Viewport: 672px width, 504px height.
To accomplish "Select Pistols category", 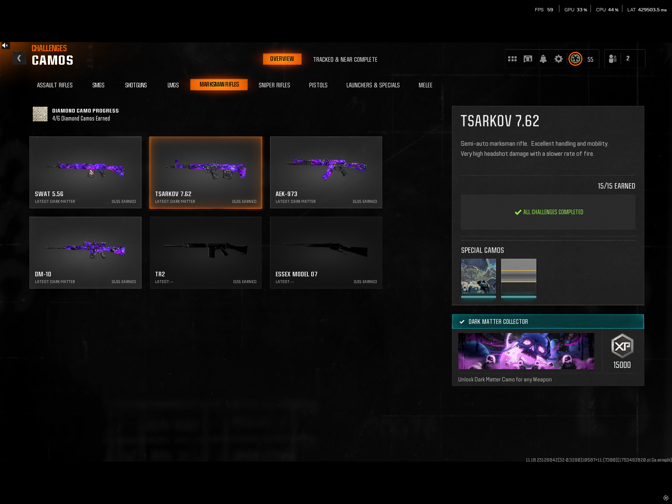I will pyautogui.click(x=318, y=85).
